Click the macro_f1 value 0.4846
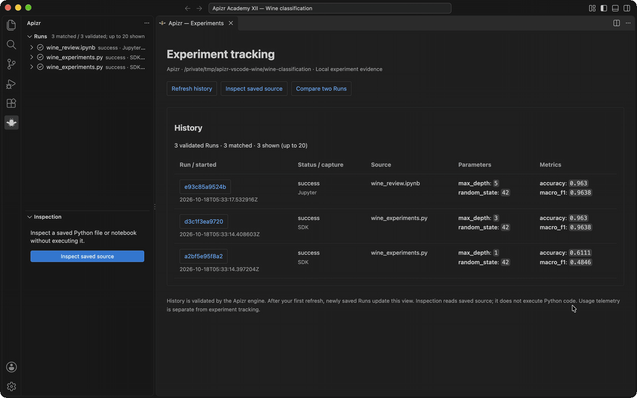637x398 pixels. coord(581,262)
